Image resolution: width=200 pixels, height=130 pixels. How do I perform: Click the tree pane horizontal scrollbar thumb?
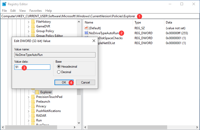(x=31, y=127)
